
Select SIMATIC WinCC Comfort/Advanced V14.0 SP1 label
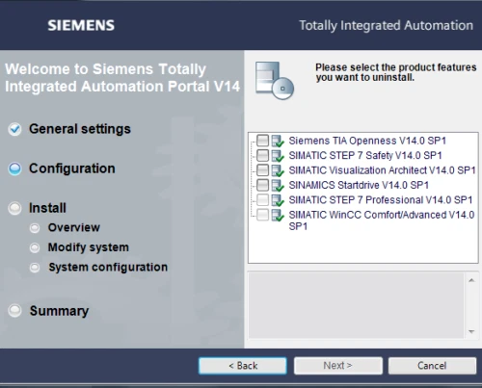coord(382,220)
